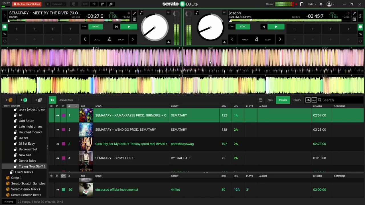The width and height of the screenshot is (365, 205).
Task: Click deck 1 track overview waveform
Action: (x=69, y=20)
